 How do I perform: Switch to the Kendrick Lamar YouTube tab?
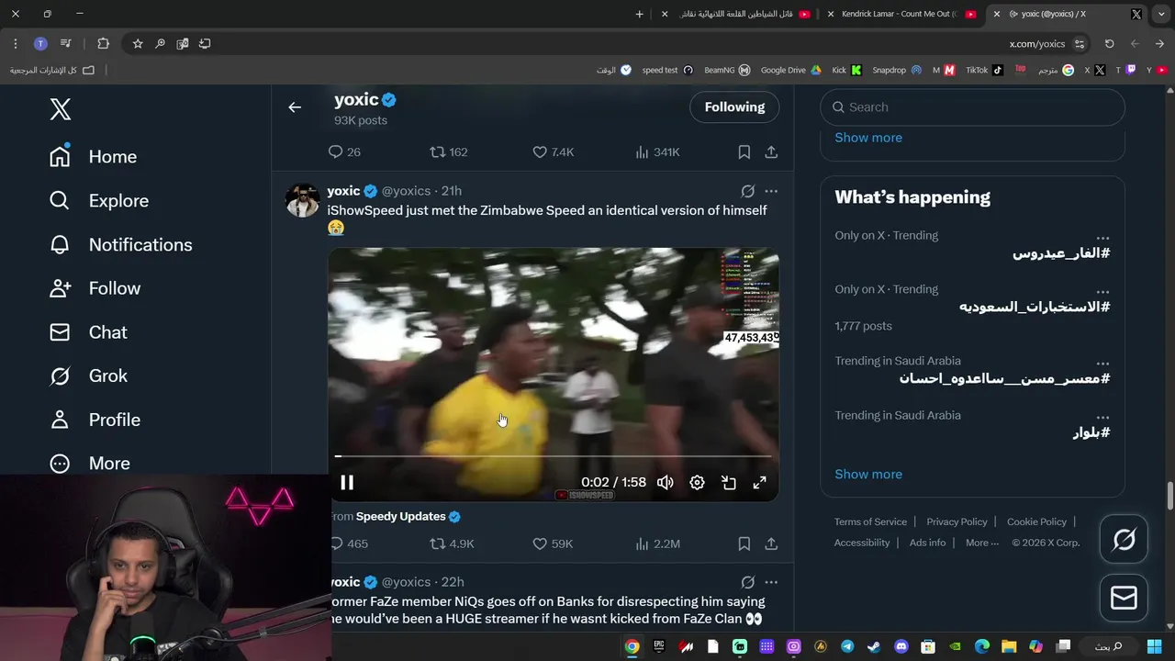(901, 14)
